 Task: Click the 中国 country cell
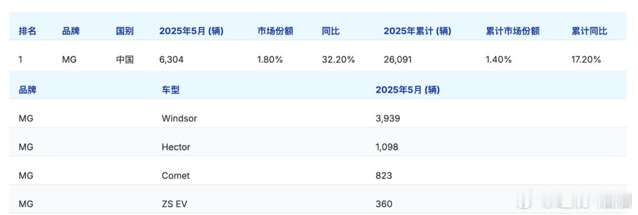[x=125, y=59]
